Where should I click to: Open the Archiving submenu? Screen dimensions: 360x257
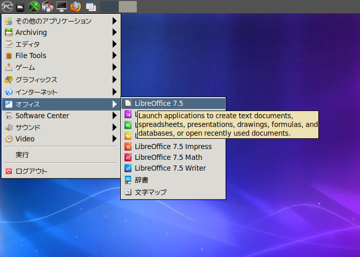(61, 32)
